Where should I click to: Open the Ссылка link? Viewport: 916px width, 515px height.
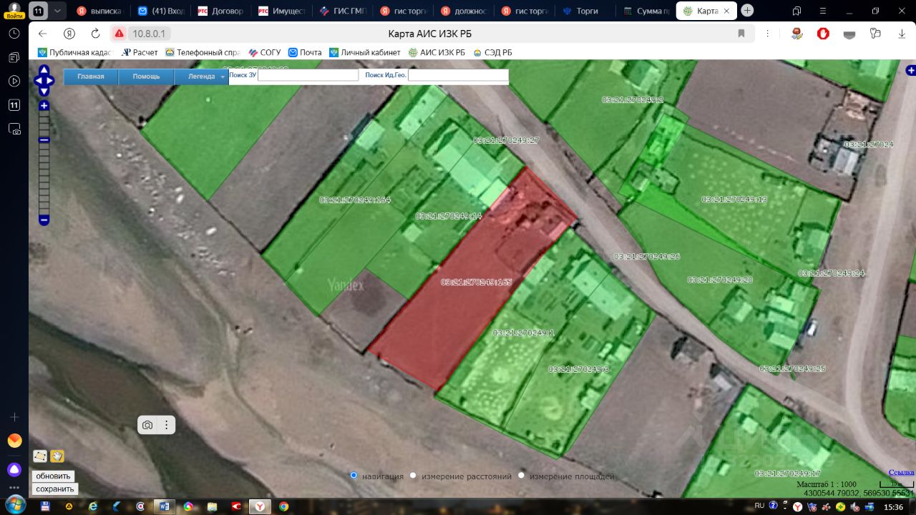902,473
